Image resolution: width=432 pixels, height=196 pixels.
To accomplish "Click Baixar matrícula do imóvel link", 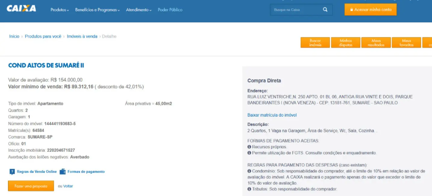I will 272,115.
